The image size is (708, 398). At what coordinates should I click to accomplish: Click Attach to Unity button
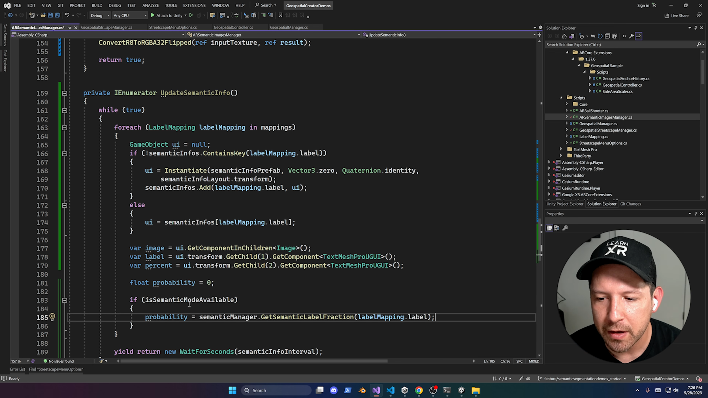click(167, 16)
